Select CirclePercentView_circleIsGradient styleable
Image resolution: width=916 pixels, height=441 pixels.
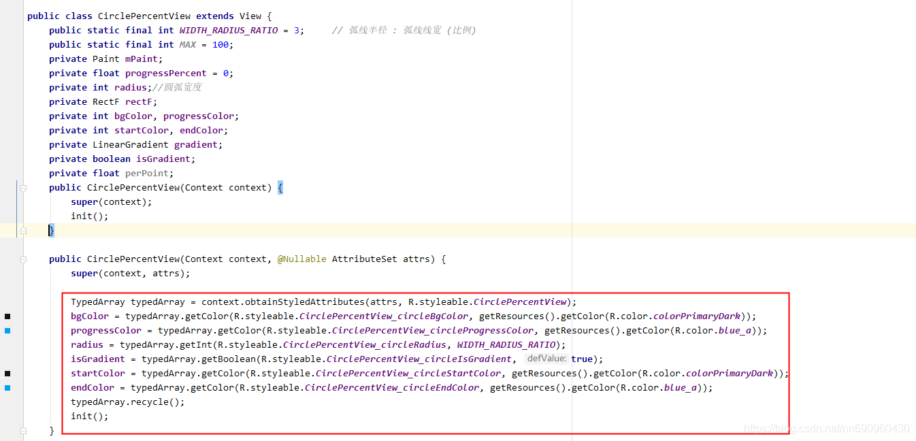pos(419,359)
